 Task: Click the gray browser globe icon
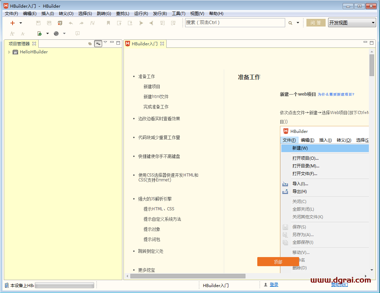coord(56,33)
